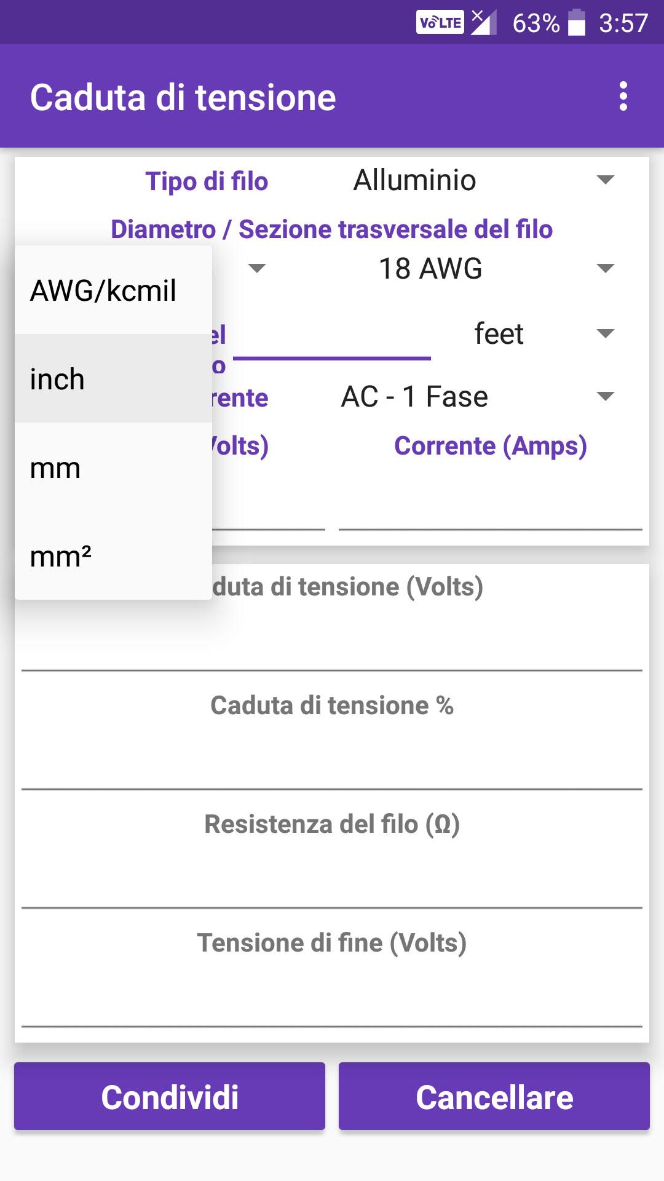Image resolution: width=664 pixels, height=1181 pixels.
Task: Select mm² cross-section unit
Action: (114, 556)
